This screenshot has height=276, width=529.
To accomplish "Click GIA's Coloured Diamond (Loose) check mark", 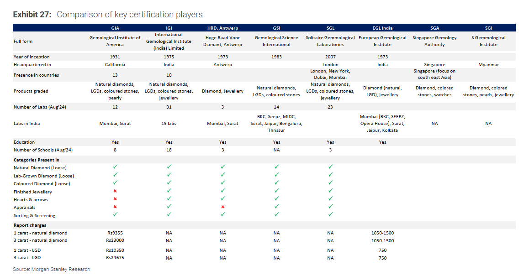I will tap(115, 182).
